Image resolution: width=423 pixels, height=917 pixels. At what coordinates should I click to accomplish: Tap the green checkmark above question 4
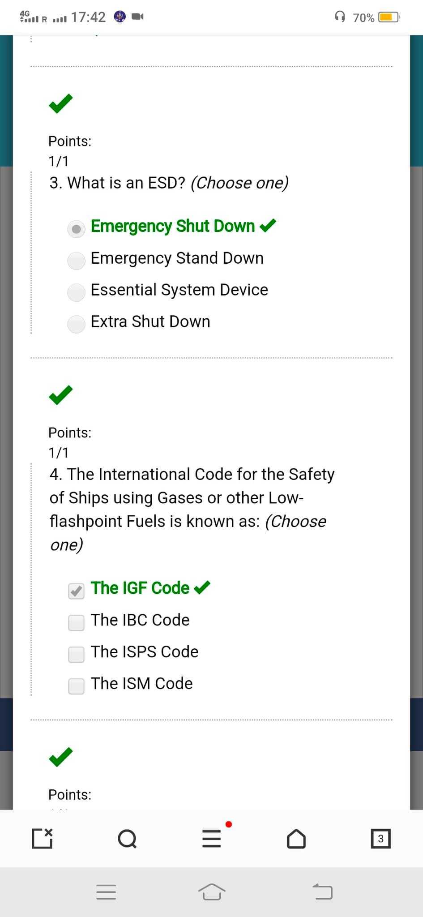60,395
